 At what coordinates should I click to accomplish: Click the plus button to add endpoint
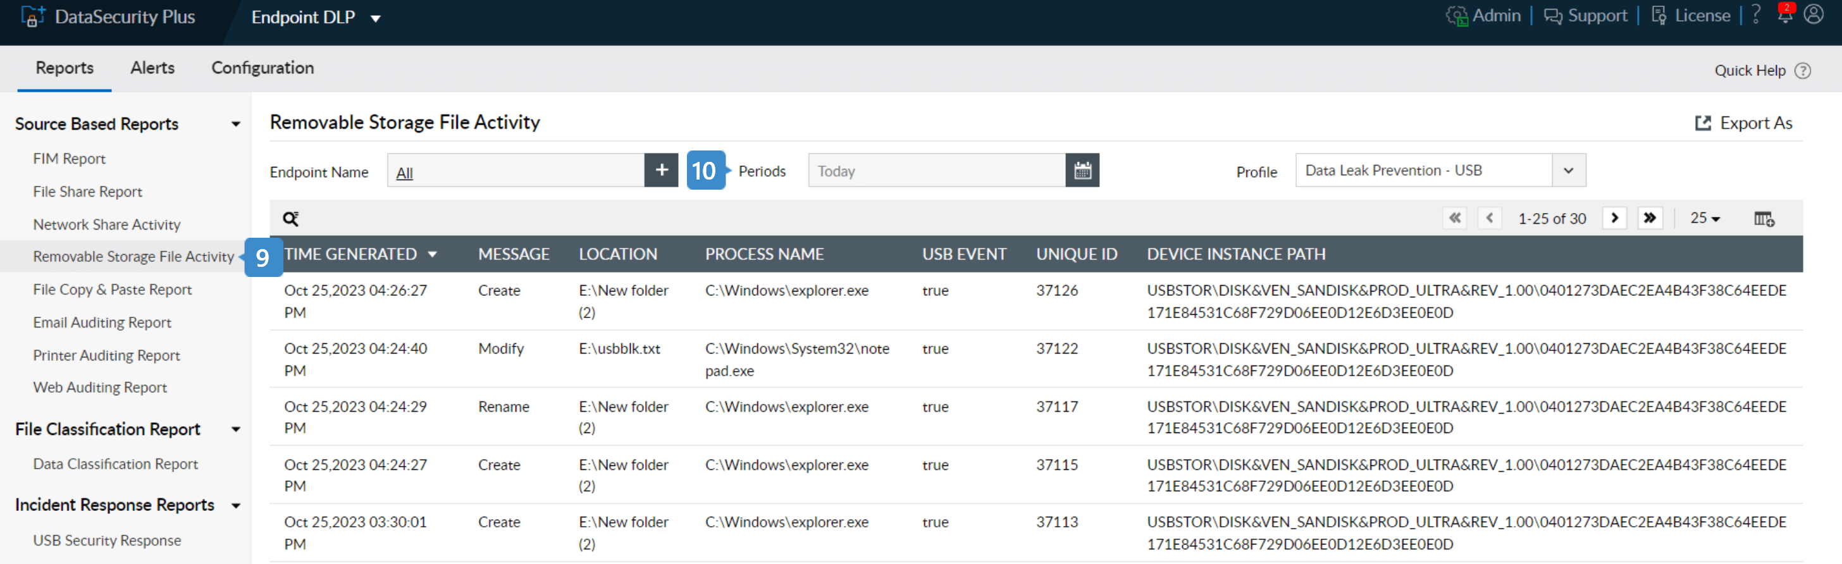point(662,170)
